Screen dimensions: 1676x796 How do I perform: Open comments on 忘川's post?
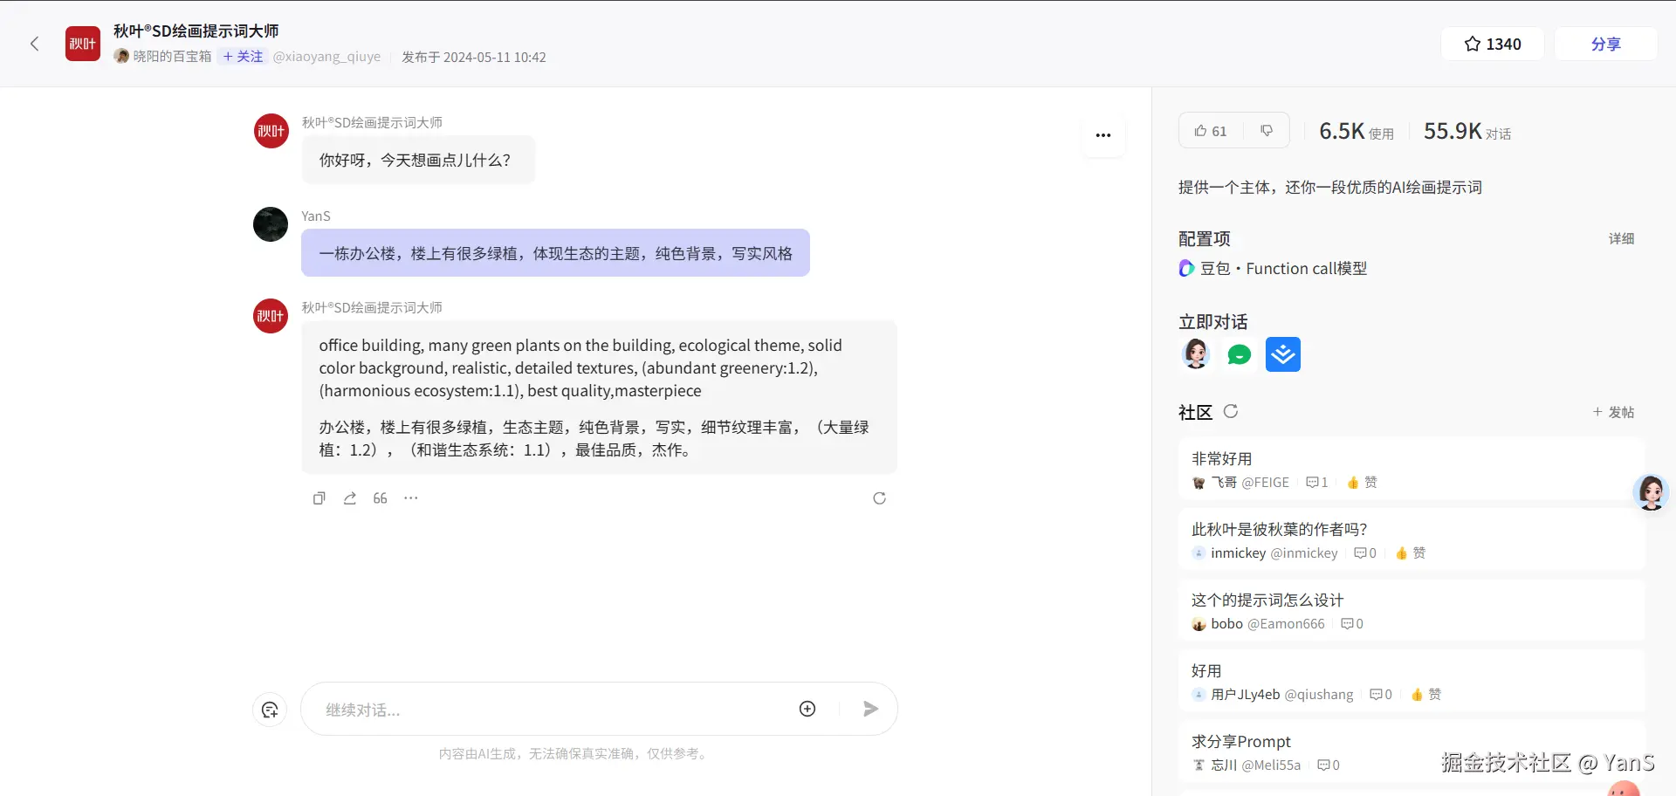tap(1329, 765)
